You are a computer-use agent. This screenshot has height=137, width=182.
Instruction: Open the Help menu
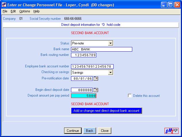click(x=36, y=11)
